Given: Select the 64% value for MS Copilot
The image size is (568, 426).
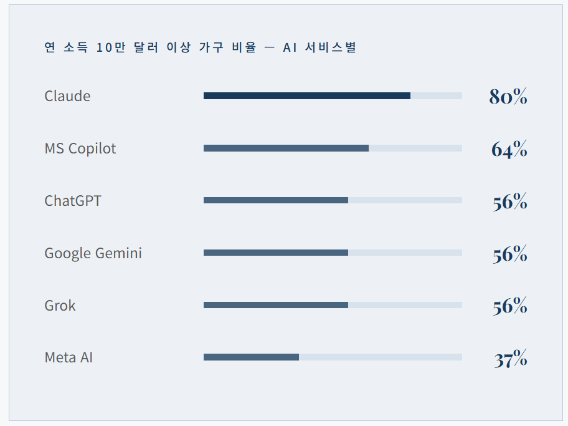Looking at the screenshot, I should click(x=509, y=149).
